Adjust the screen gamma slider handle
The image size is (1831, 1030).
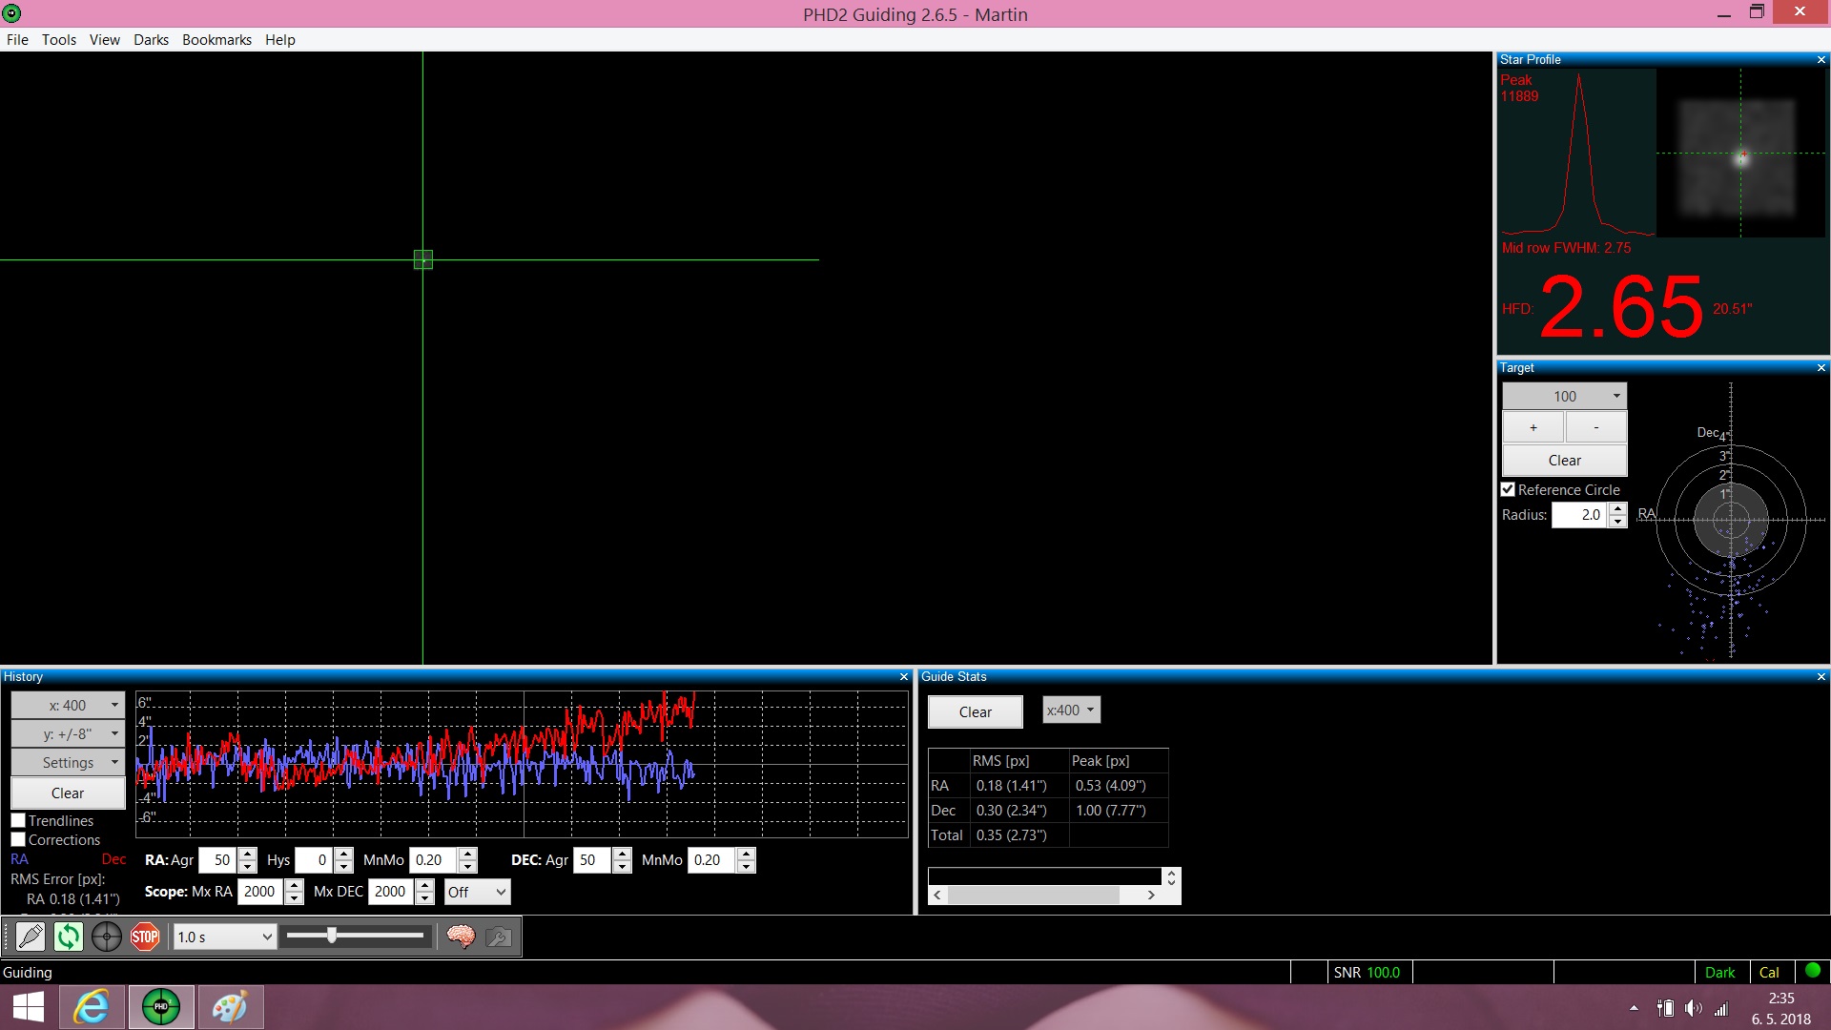pyautogui.click(x=332, y=936)
